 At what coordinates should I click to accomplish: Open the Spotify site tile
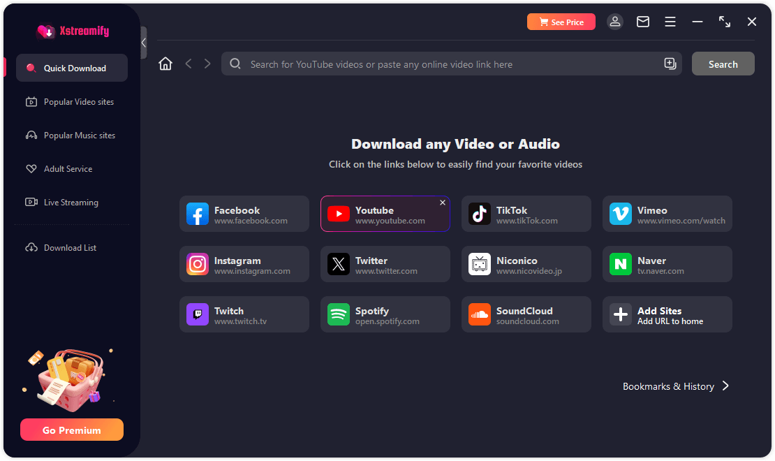pos(385,314)
